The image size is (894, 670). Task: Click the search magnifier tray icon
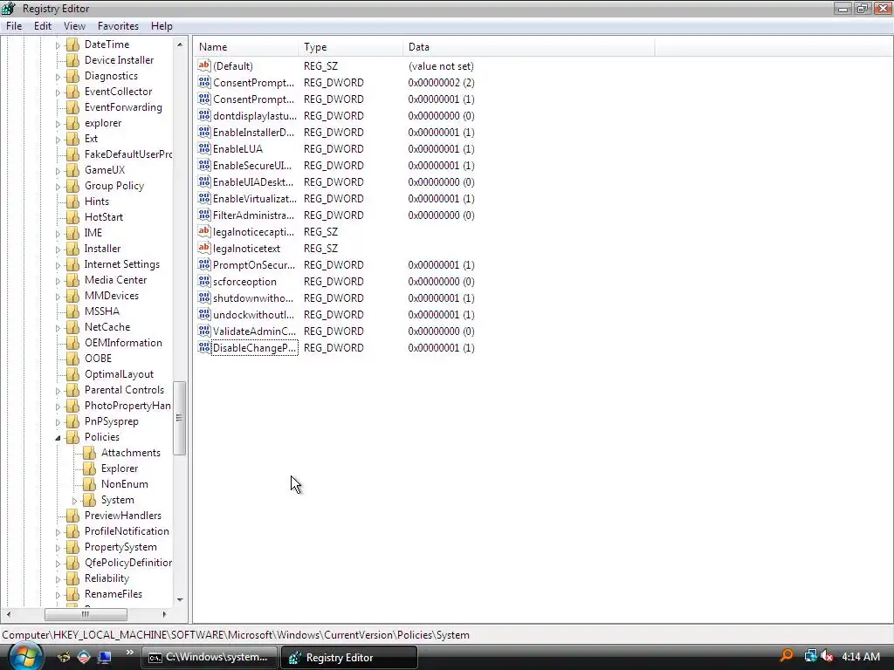pos(787,656)
